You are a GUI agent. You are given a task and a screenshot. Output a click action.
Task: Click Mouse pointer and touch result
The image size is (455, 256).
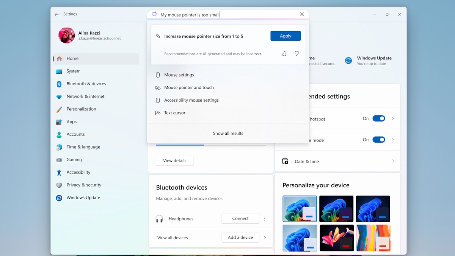pos(228,88)
